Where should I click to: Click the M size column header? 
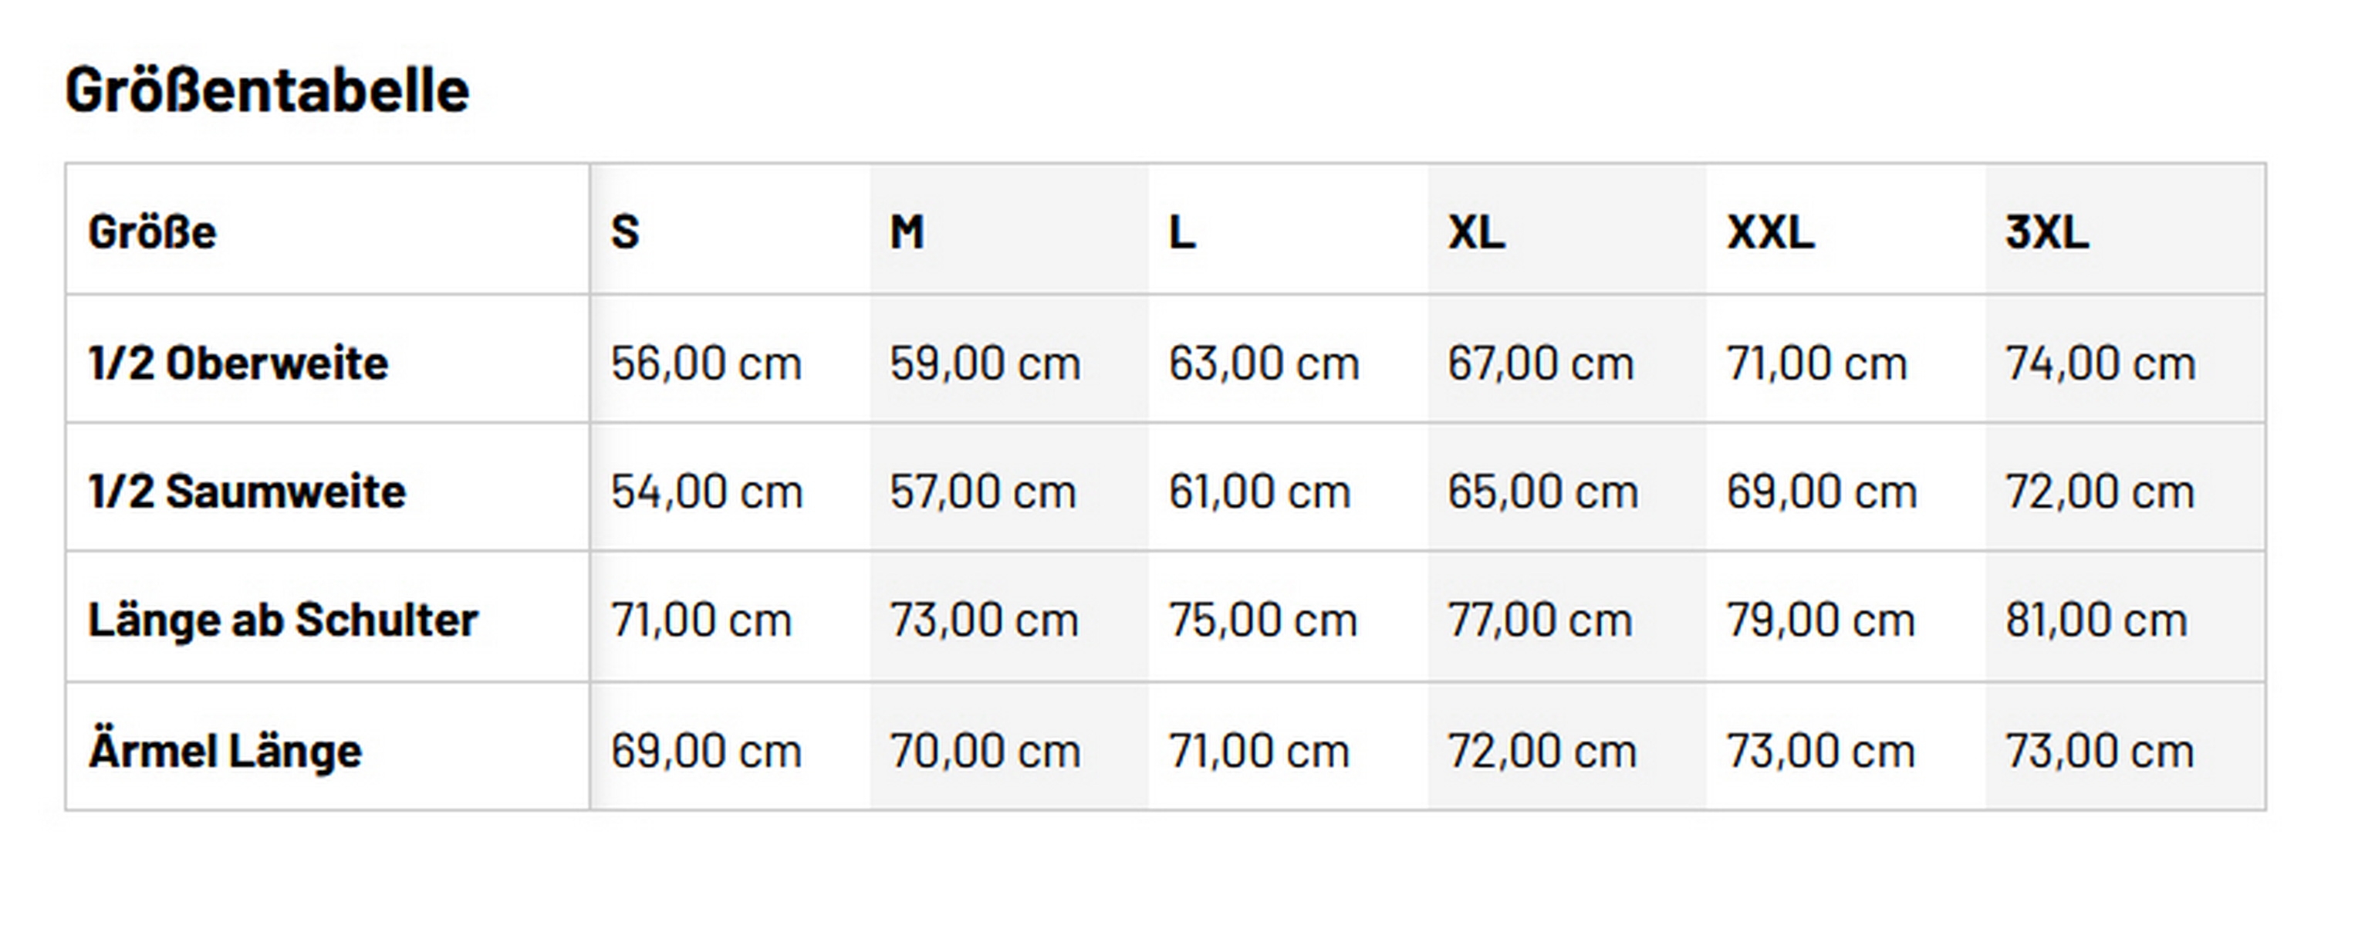907,231
